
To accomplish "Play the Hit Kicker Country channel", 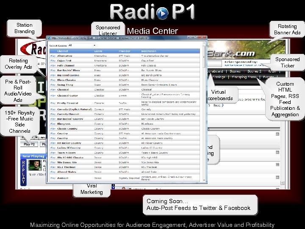I will 53,143.
